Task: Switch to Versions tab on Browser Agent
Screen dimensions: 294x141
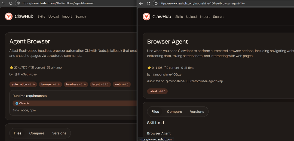Action: click(197, 112)
